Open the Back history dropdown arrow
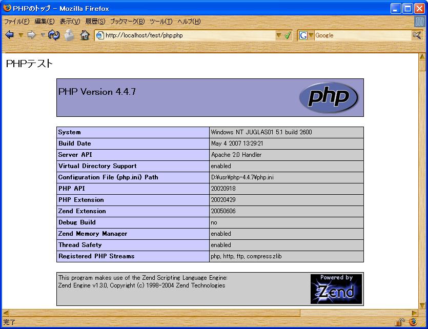 (x=21, y=35)
